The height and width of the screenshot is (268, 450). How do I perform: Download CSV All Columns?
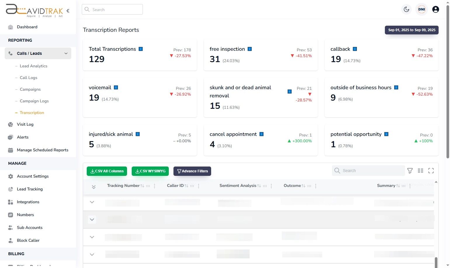click(x=107, y=171)
